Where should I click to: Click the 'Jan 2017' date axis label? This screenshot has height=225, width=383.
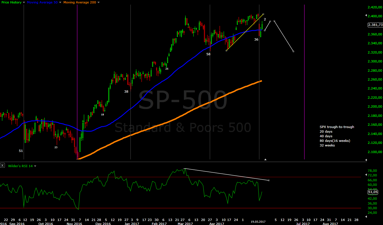point(133,224)
